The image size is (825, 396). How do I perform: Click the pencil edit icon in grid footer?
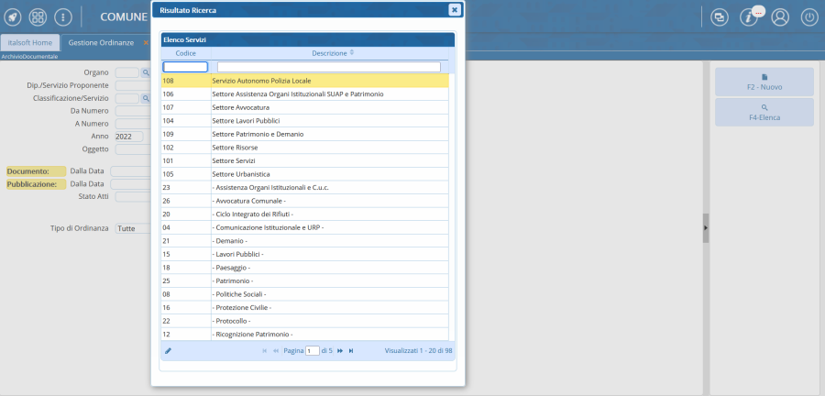pyautogui.click(x=168, y=350)
